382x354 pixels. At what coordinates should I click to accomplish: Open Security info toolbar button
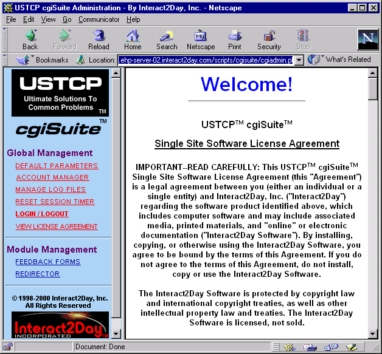269,39
